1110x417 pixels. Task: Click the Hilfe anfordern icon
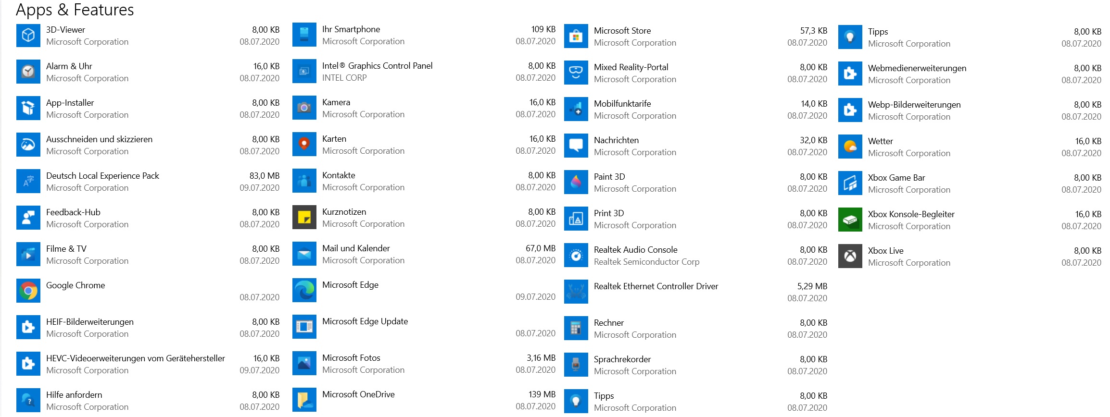coord(28,400)
